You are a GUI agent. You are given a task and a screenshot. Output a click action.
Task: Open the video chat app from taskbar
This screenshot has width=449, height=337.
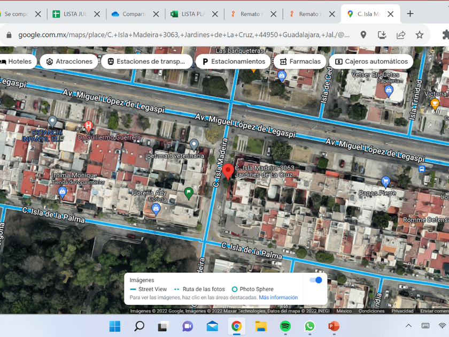pos(188,326)
